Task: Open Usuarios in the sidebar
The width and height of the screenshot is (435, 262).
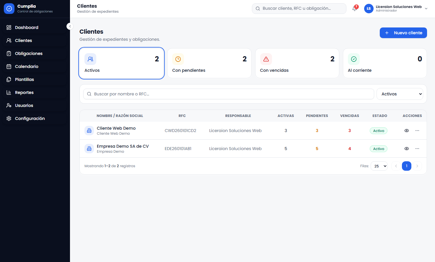Action: (x=35, y=105)
